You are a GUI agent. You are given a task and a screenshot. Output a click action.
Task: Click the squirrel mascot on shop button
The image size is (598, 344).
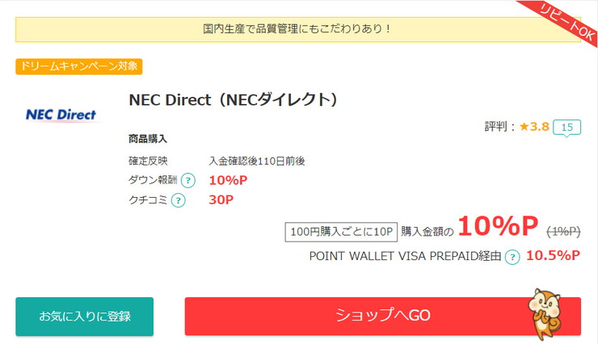click(x=545, y=313)
